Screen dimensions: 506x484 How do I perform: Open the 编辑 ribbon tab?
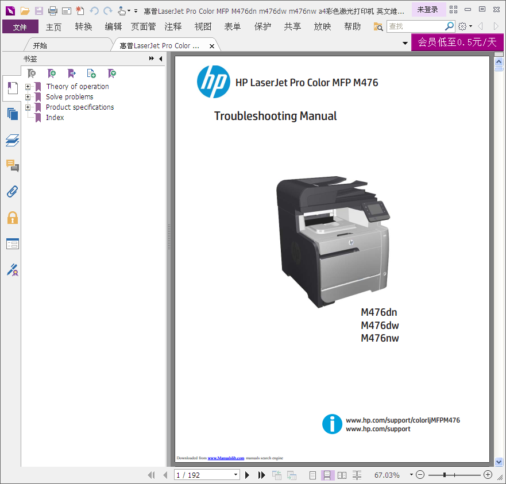113,26
